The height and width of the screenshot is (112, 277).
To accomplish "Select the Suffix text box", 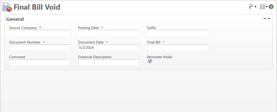I will click(177, 33).
